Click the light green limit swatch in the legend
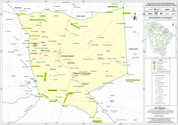 pyautogui.click(x=154, y=62)
